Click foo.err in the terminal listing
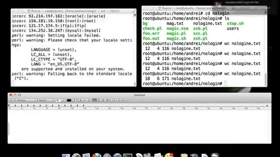Screen dimensions: 280x157 (x=151, y=34)
